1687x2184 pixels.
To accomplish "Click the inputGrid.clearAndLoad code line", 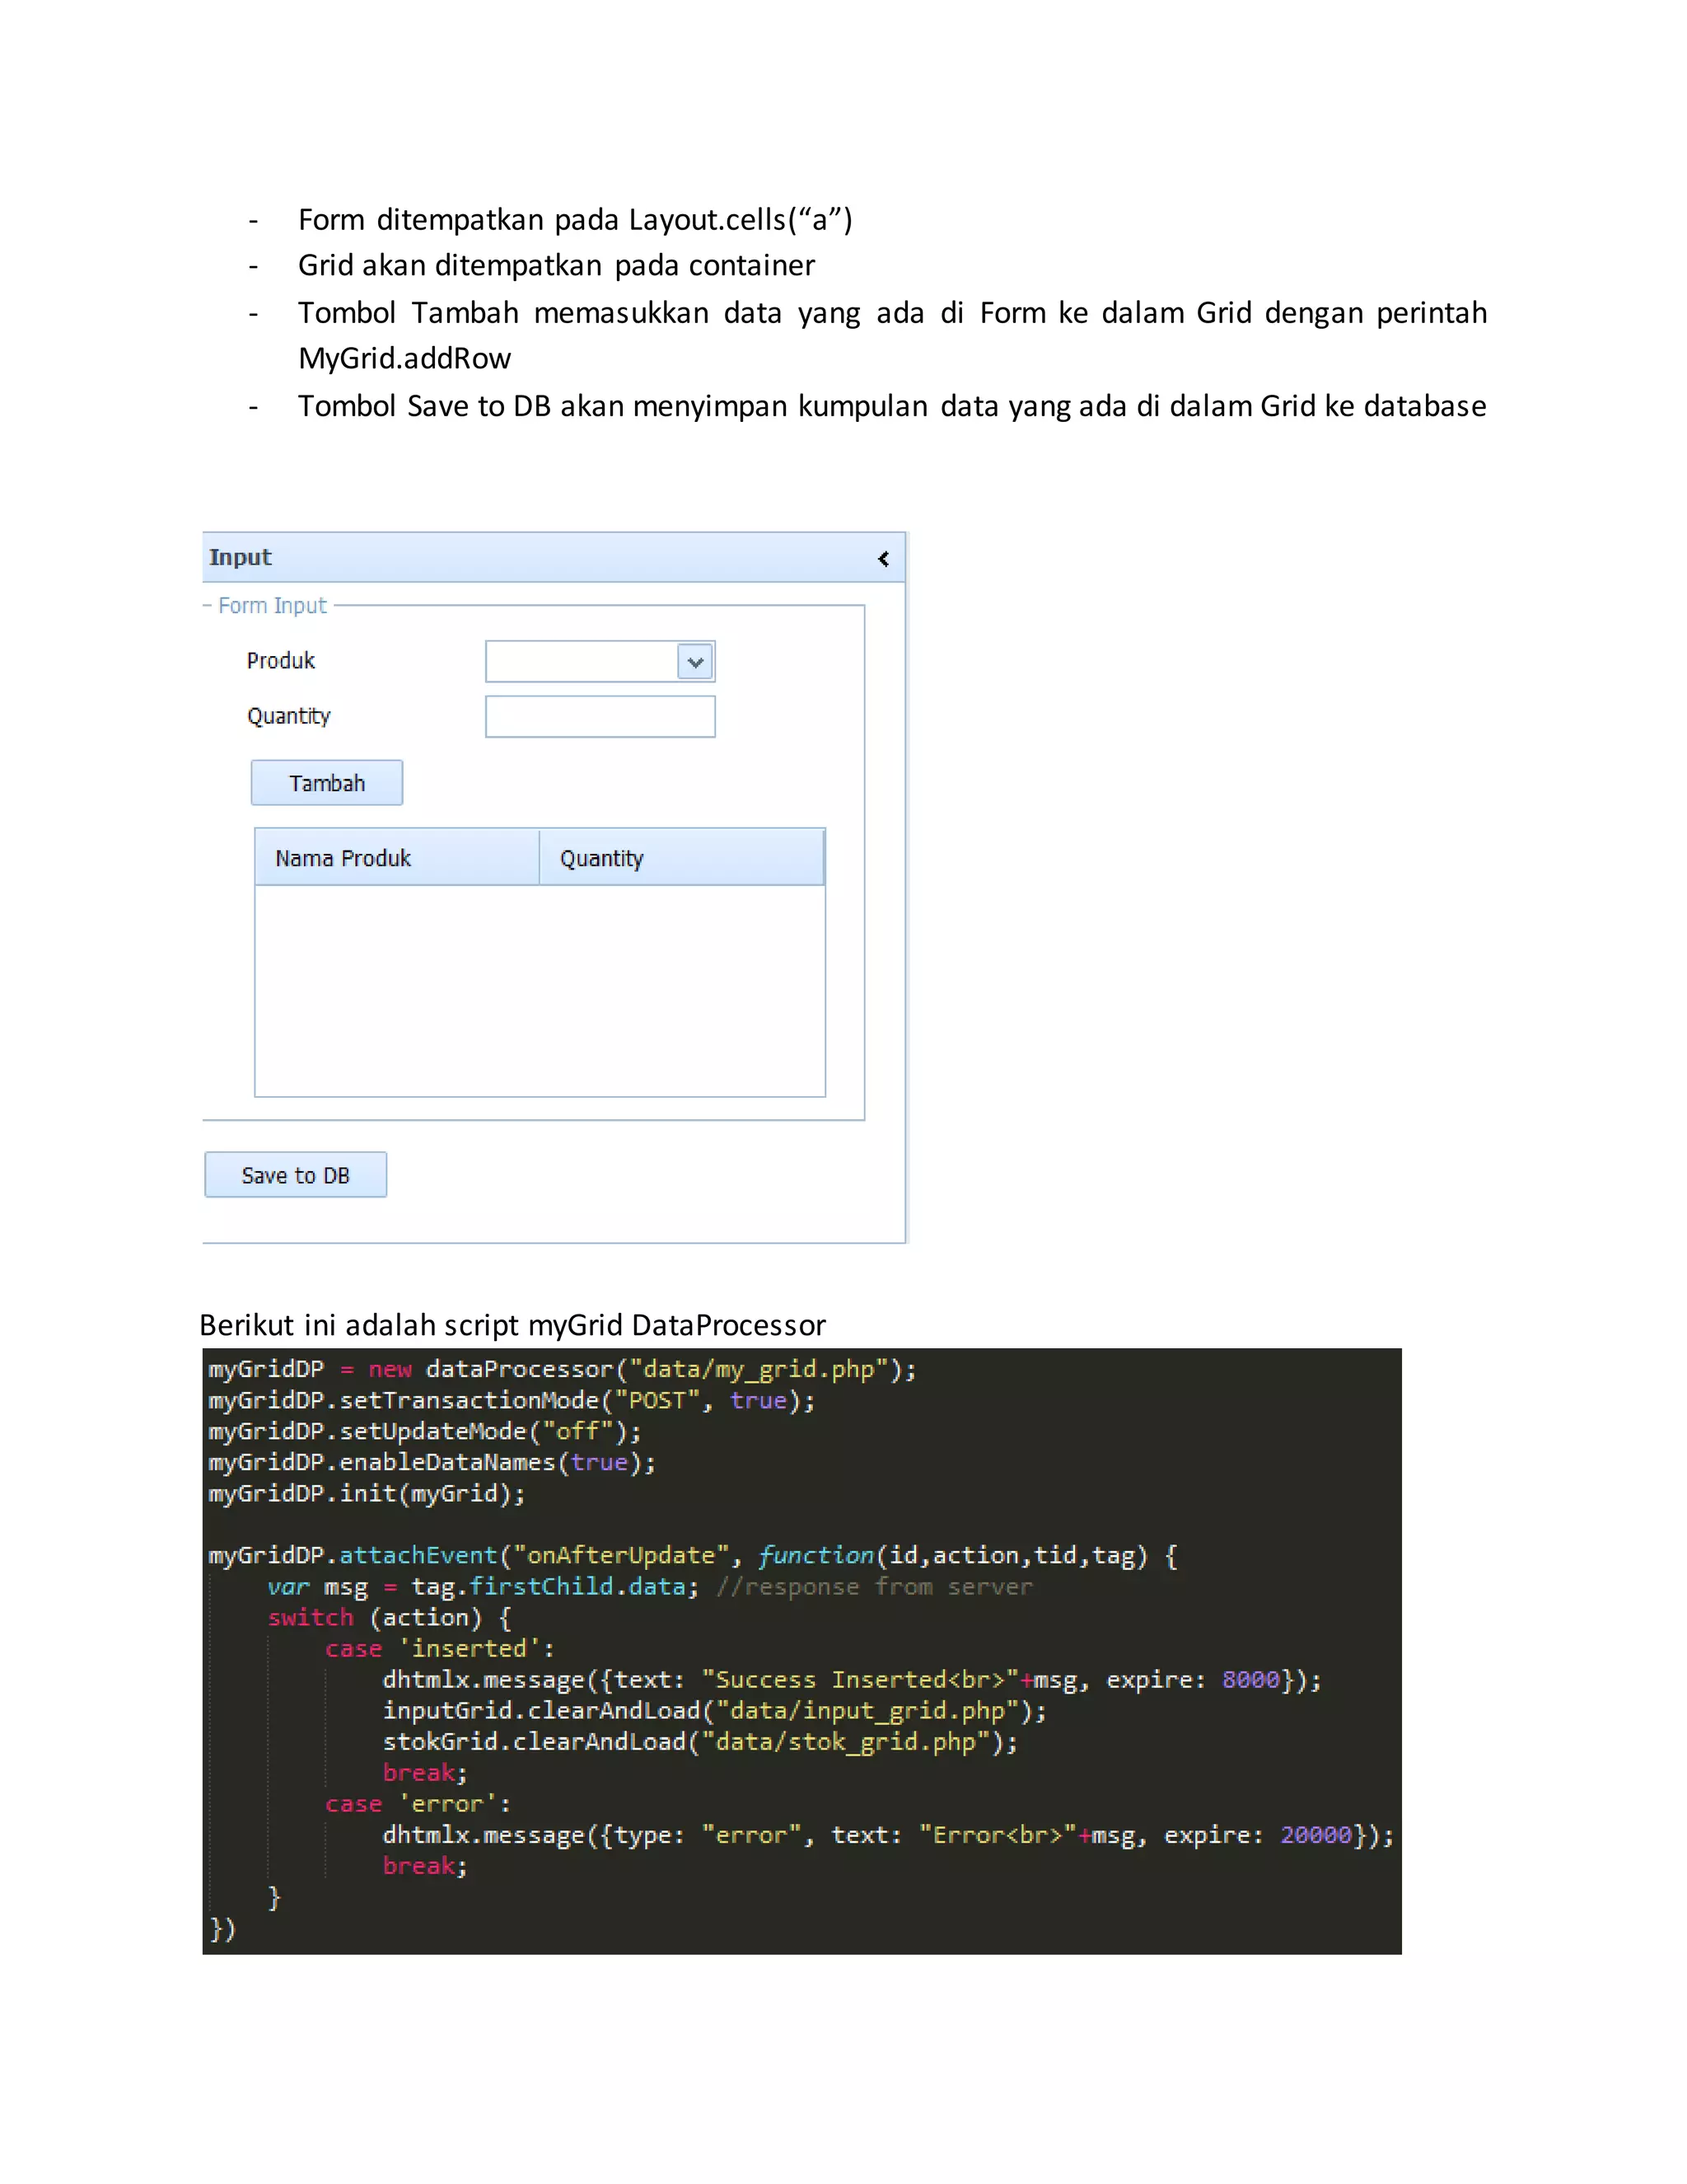I will pyautogui.click(x=714, y=1711).
